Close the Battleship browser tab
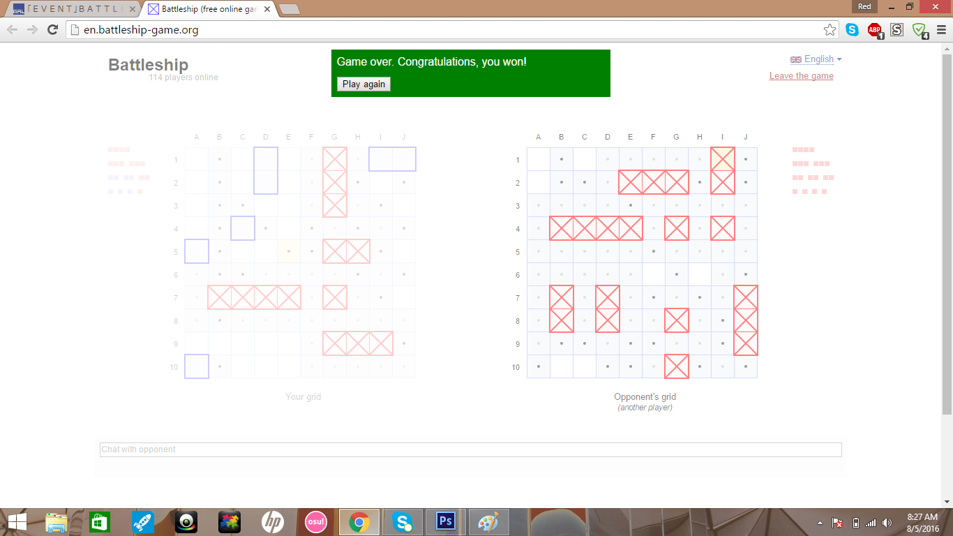Screen dimensions: 953x536 tap(266, 9)
